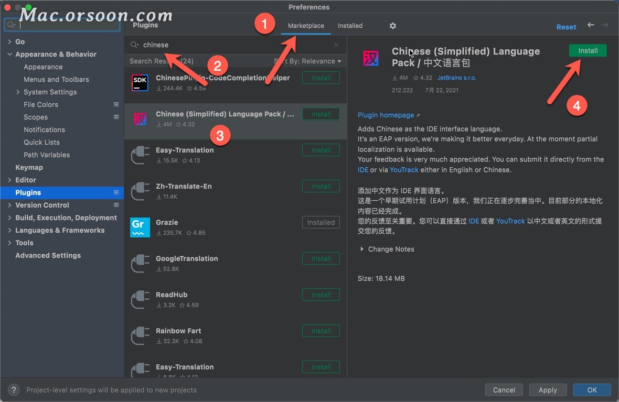Select Menus and Toolbars settings
This screenshot has width=619, height=402.
pos(56,79)
